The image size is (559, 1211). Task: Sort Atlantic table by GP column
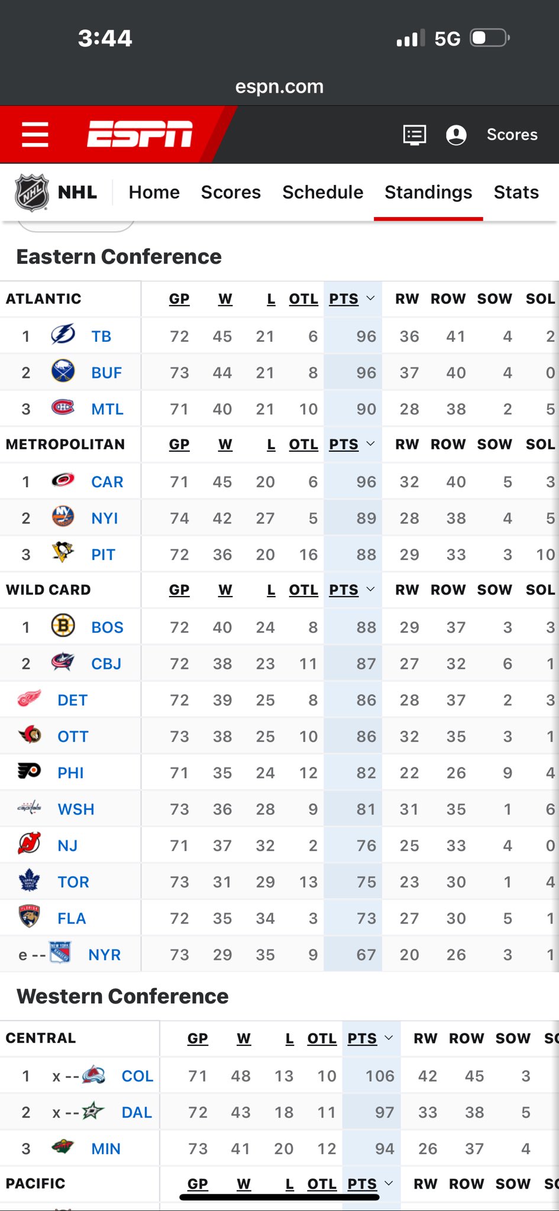(179, 299)
